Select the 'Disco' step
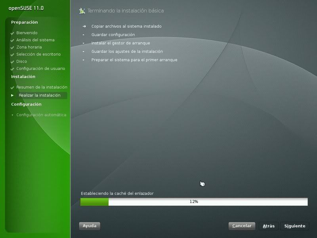This screenshot has height=238, width=317. click(x=22, y=61)
